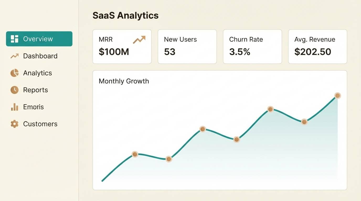Screen dimensions: 361x201
Task: Open the Customers section
Action: pyautogui.click(x=40, y=124)
